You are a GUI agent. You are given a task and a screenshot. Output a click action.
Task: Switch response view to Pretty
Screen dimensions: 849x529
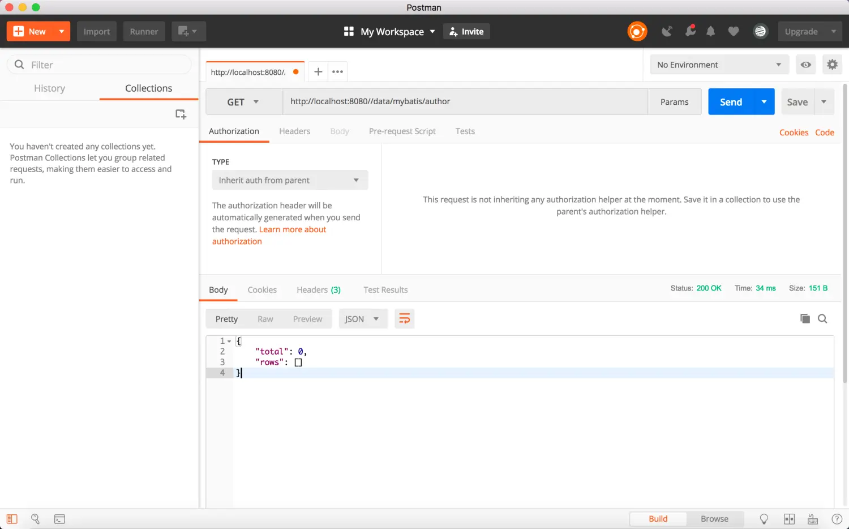pos(226,319)
